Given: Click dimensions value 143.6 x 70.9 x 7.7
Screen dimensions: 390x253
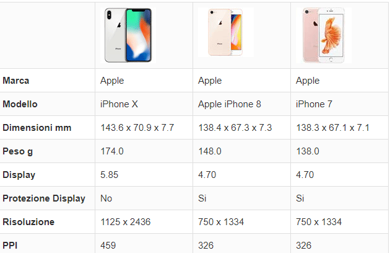Looking at the screenshot, I should pos(137,128).
